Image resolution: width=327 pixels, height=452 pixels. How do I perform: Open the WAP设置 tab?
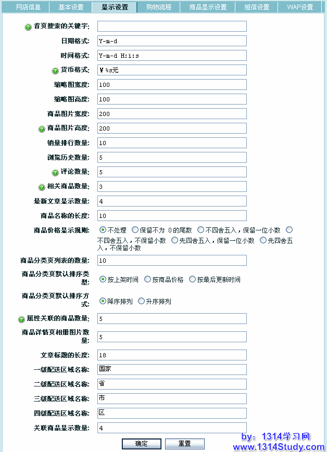[x=300, y=7]
